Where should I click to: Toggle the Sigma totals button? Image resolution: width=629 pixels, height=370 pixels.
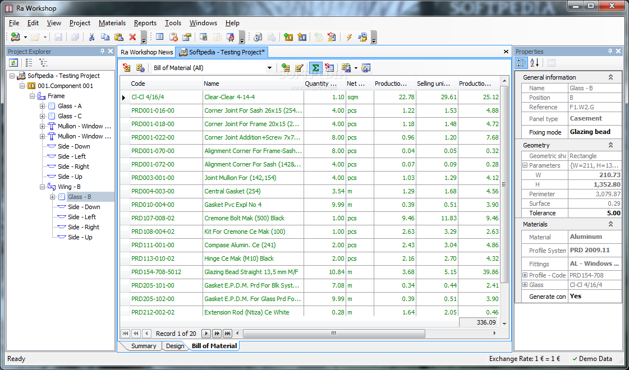[x=316, y=68]
